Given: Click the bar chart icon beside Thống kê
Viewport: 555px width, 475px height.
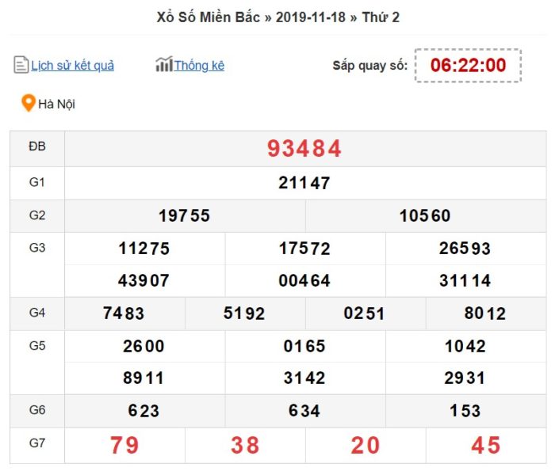Looking at the screenshot, I should point(163,65).
